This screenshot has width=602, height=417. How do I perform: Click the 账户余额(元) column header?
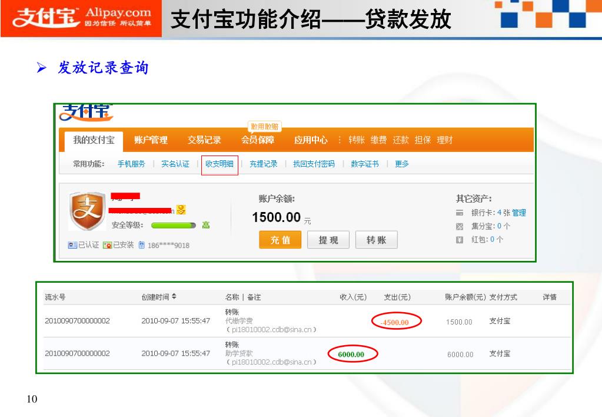click(465, 297)
